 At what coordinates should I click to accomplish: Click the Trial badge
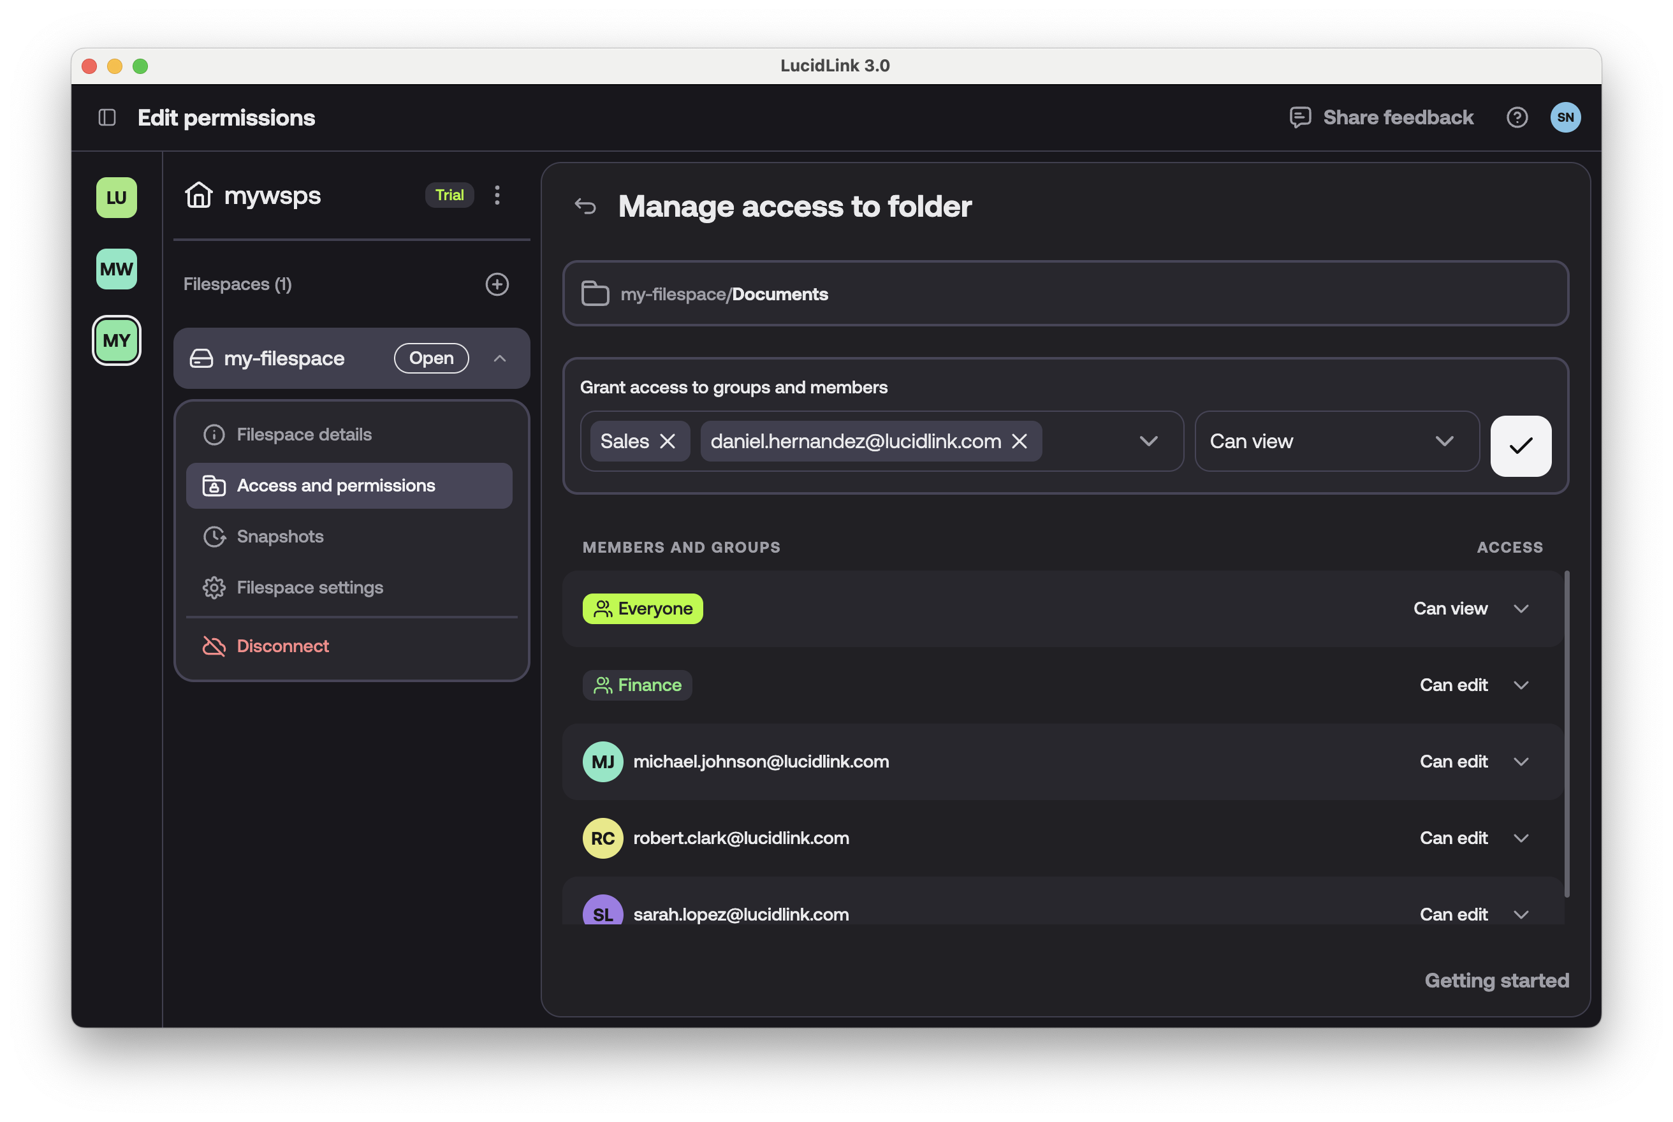point(449,194)
